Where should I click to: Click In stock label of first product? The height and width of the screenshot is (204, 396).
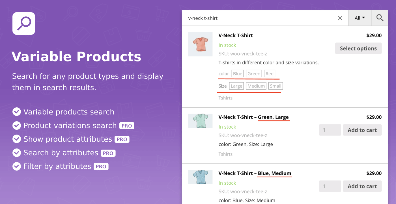[x=227, y=45]
